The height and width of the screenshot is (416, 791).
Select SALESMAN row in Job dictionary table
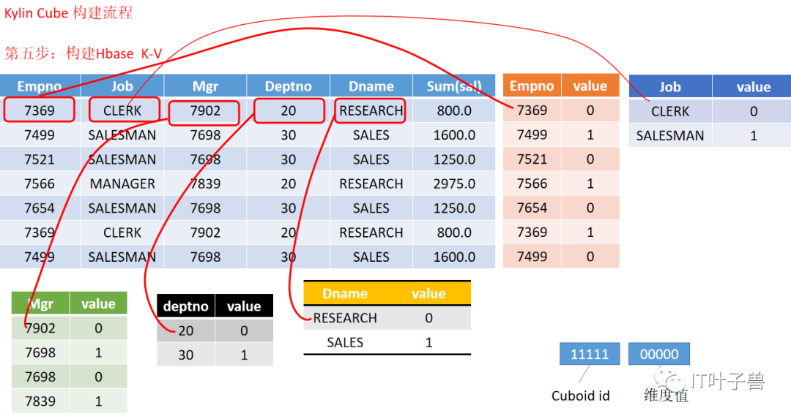(x=710, y=135)
